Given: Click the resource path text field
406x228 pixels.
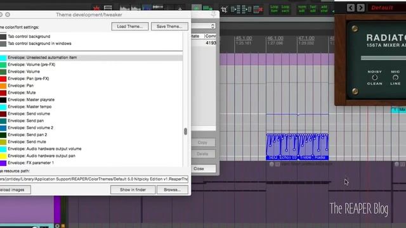Looking at the screenshot, I should [x=94, y=179].
